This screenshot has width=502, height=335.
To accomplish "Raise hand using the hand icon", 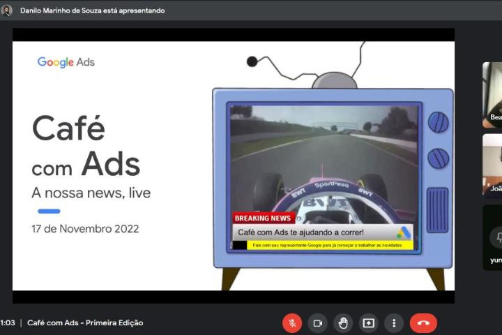I will (x=343, y=323).
